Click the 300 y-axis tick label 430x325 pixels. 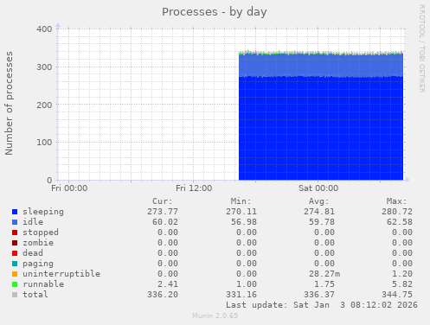pyautogui.click(x=44, y=67)
